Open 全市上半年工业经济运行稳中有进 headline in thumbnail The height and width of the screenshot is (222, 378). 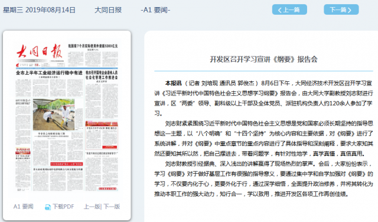coord(49,72)
